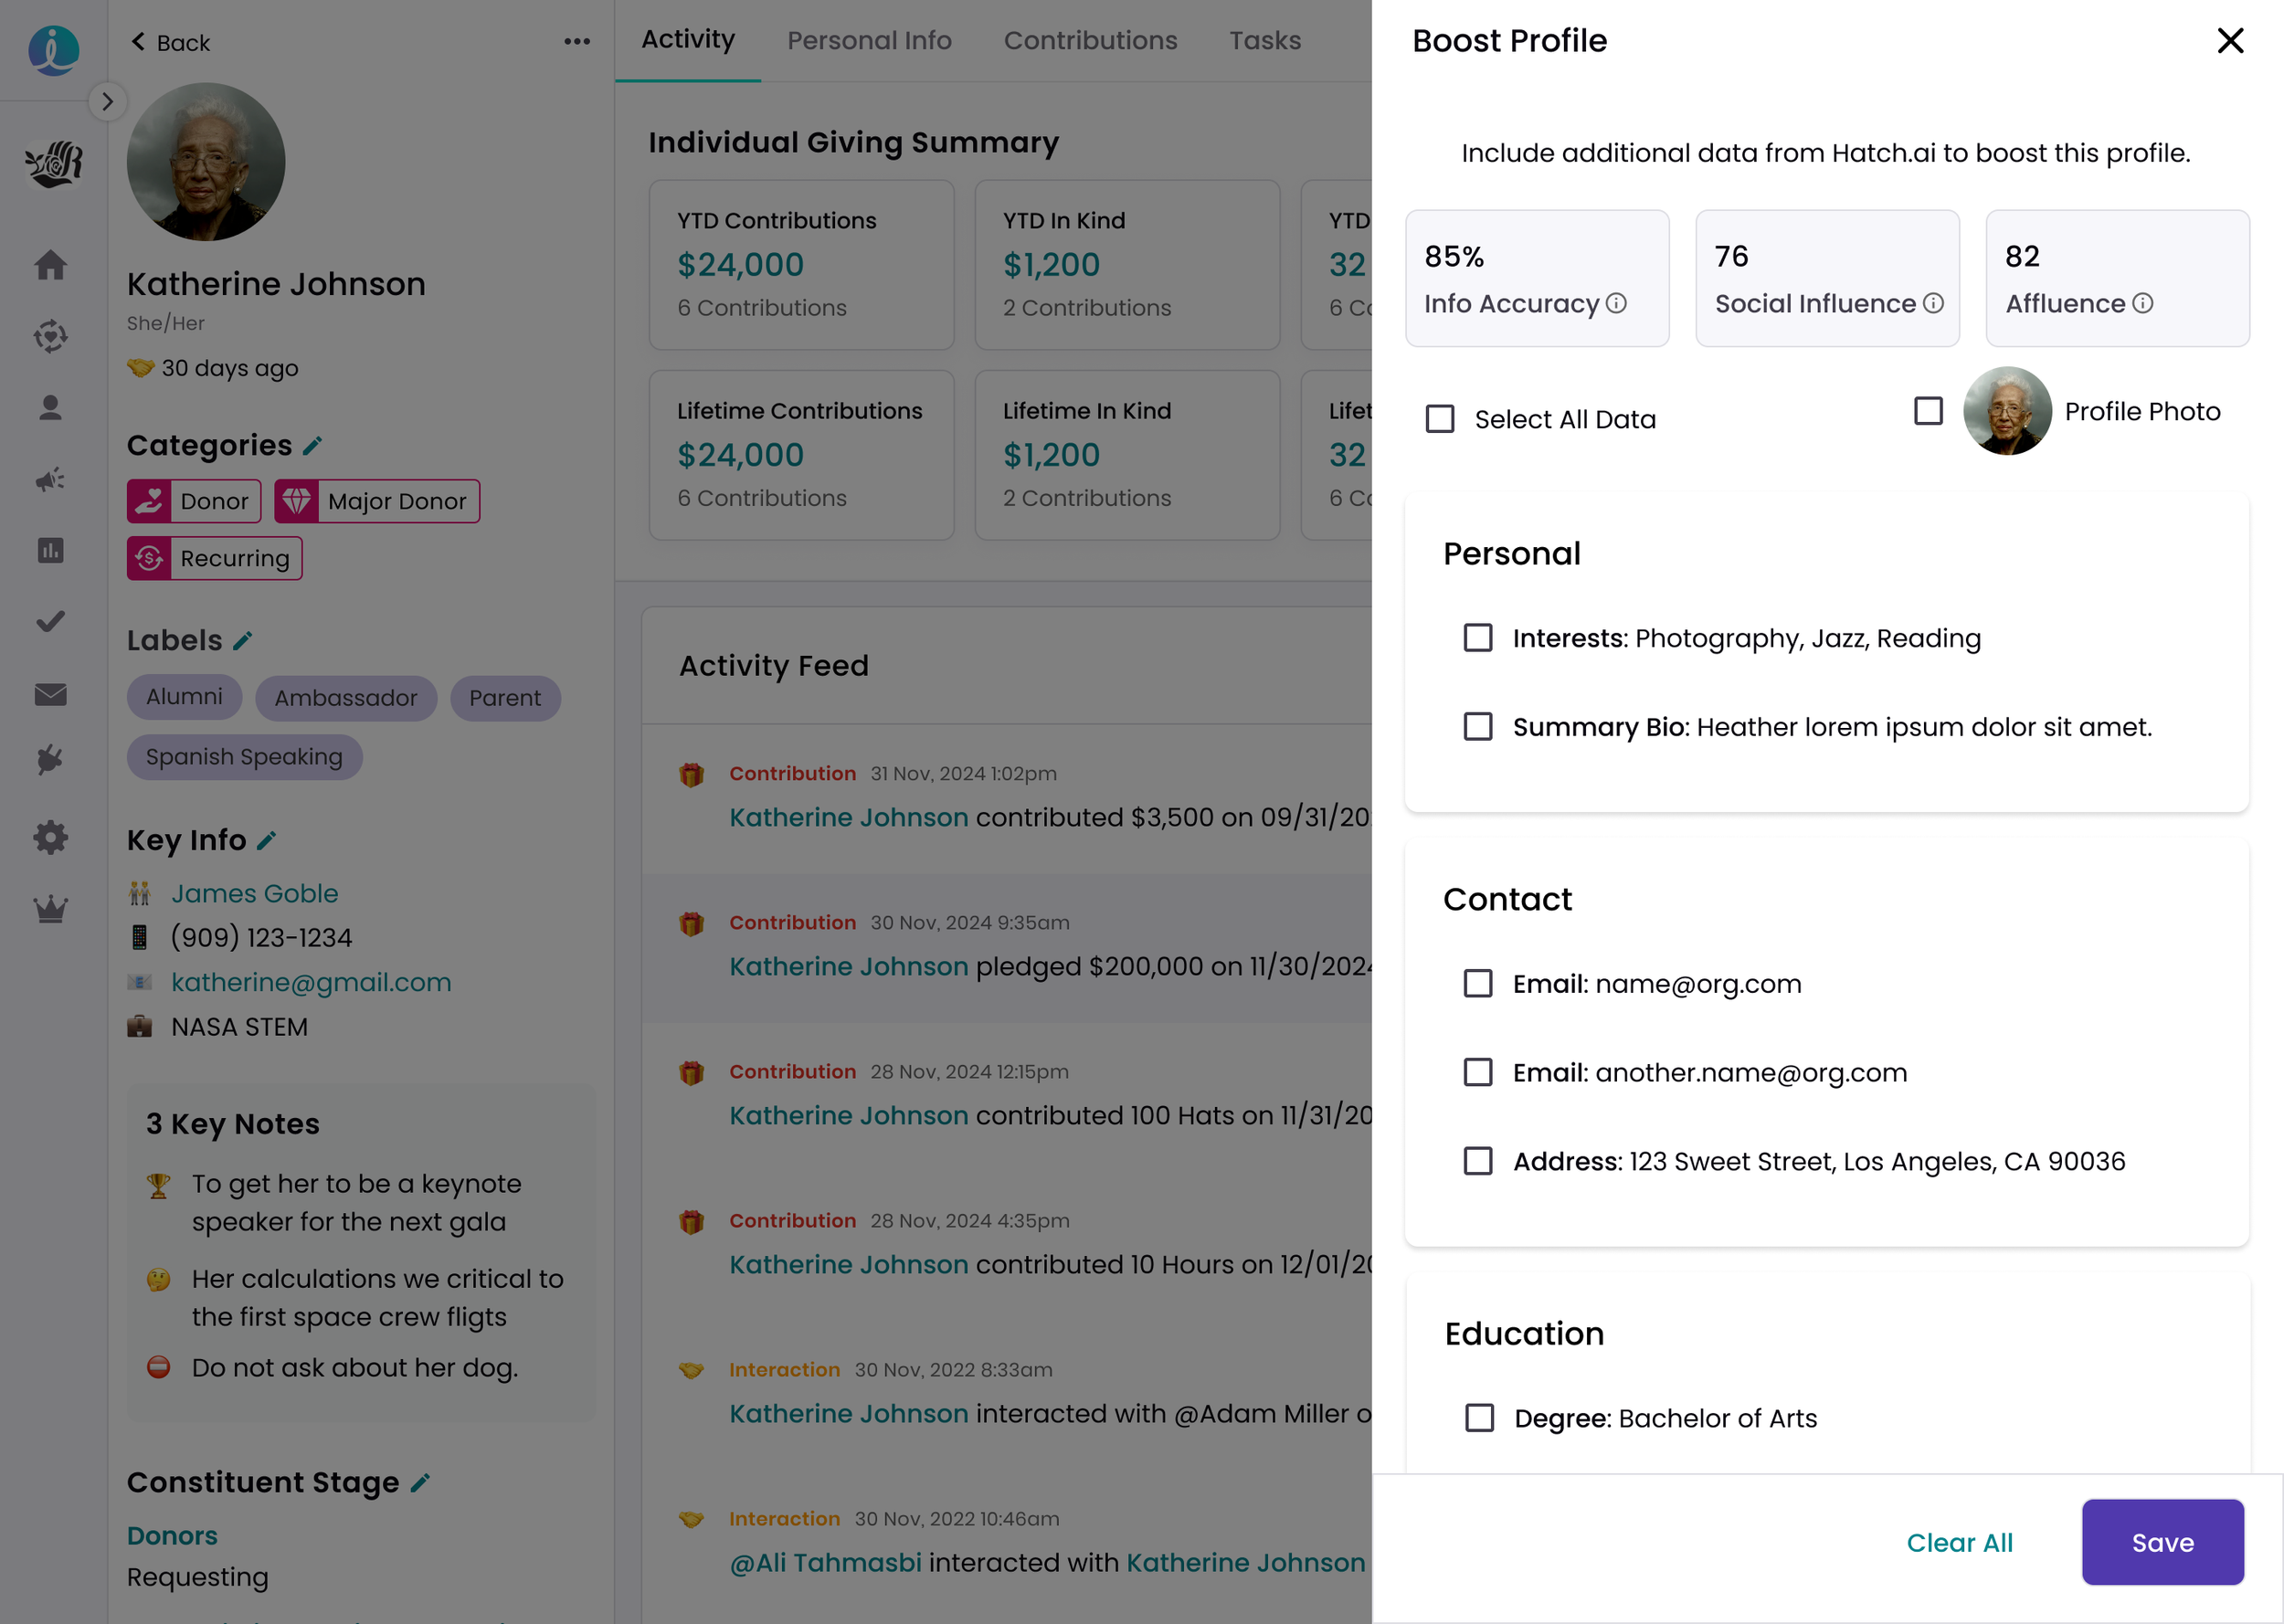Viewport: 2284px width, 1624px height.
Task: Click the Home icon in sidebar
Action: tap(51, 265)
